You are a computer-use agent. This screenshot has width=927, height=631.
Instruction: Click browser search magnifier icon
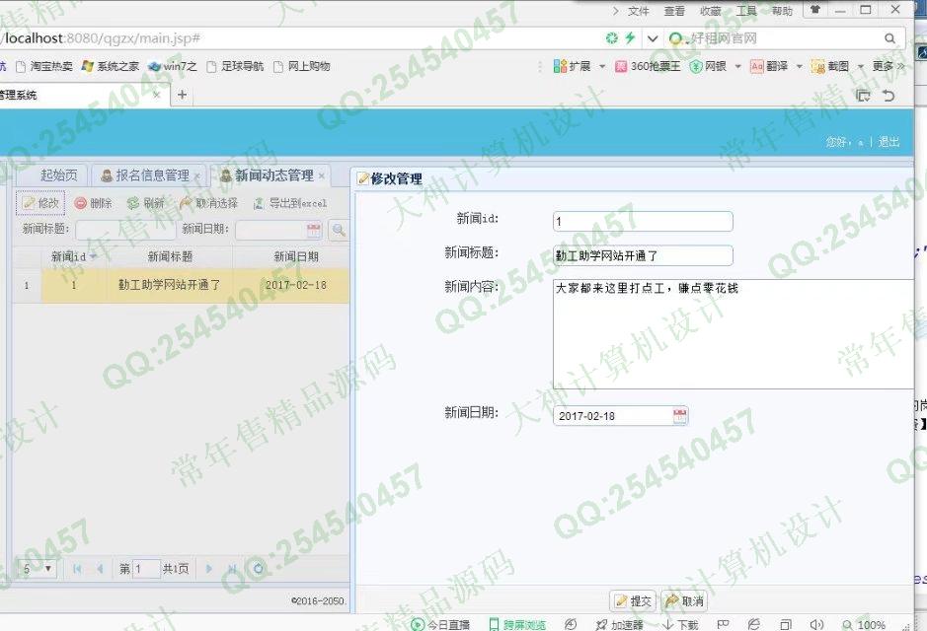pos(889,38)
